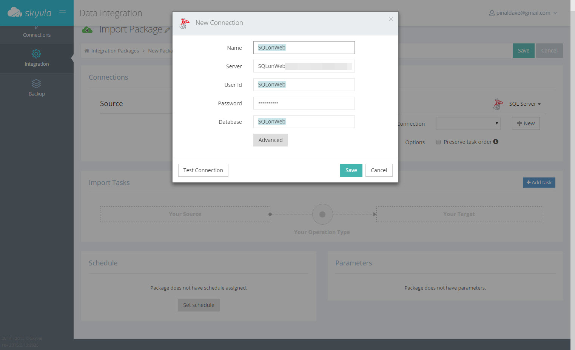Focus the Server input field
Viewport: 575px width, 350px height.
pyautogui.click(x=304, y=66)
